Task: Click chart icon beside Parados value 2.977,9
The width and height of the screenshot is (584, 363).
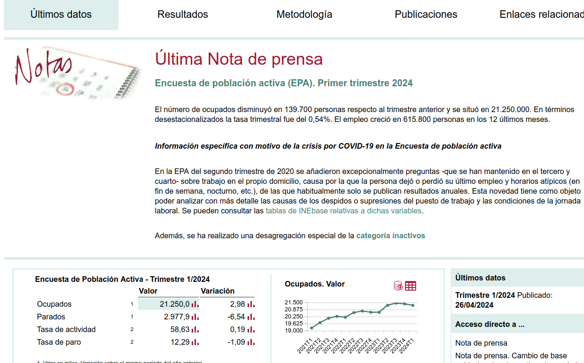Action: 195,317
